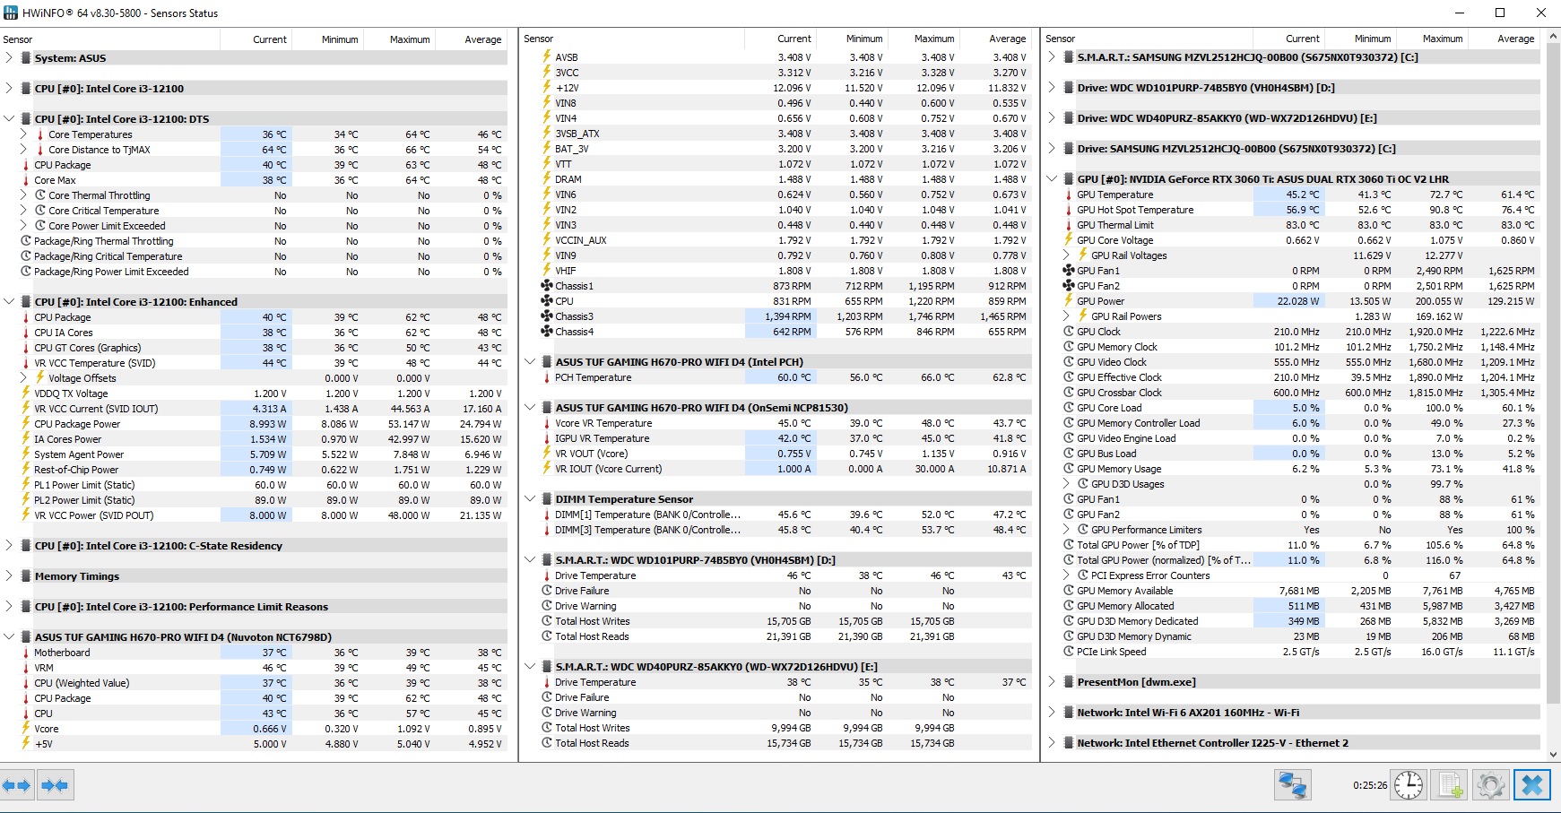Expand the Drive: WDC WD101PURP [D:] group
The height and width of the screenshot is (813, 1561).
(1052, 88)
